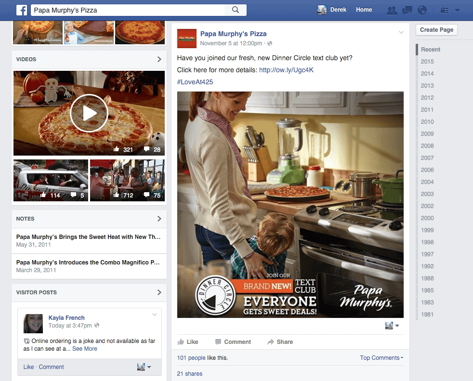The image size is (473, 381).
Task: Go to Home
Action: (x=364, y=10)
